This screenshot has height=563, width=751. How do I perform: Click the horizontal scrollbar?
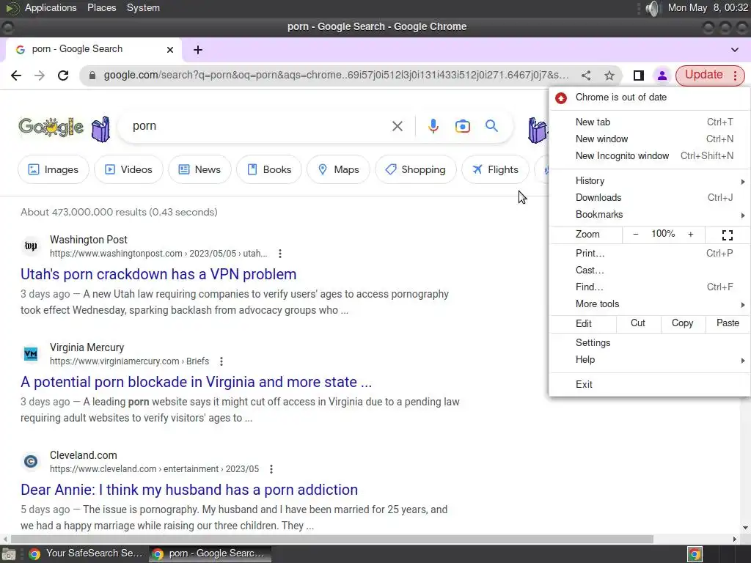pyautogui.click(x=331, y=539)
